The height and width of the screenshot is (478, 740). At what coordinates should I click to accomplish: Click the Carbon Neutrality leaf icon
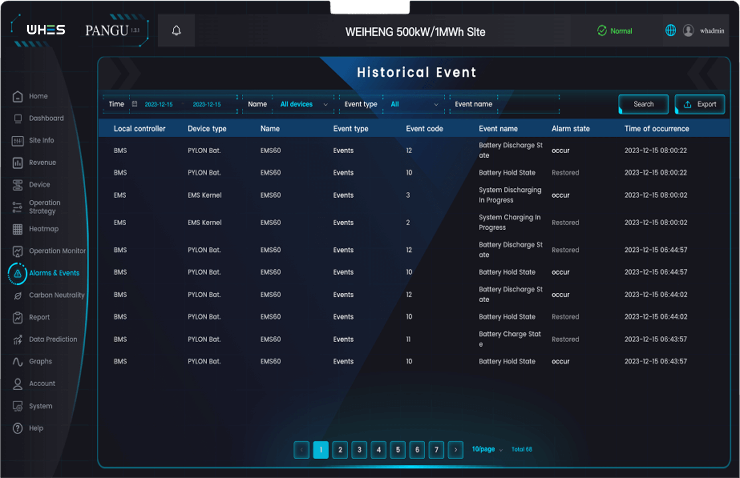coord(18,295)
